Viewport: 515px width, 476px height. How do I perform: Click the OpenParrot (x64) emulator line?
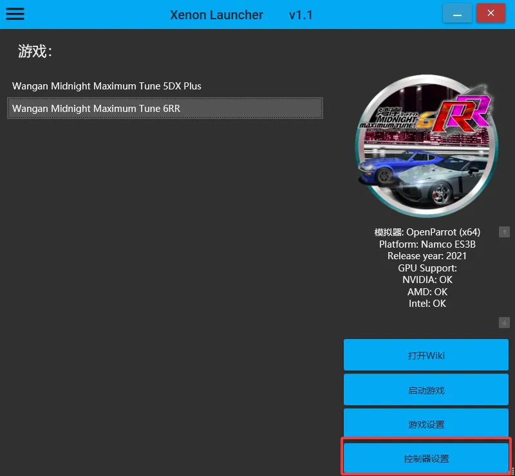point(427,232)
